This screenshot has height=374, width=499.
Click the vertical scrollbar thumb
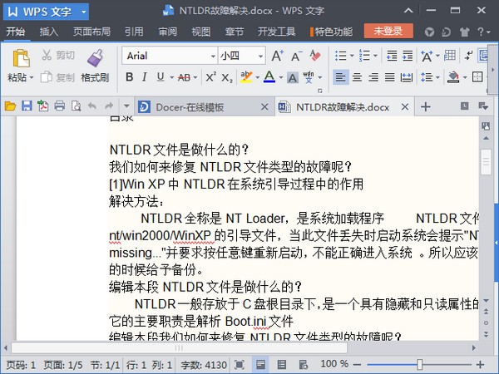pos(486,162)
